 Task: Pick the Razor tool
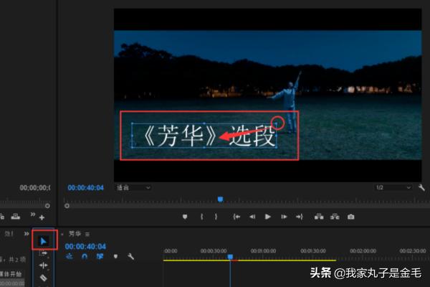point(43,278)
